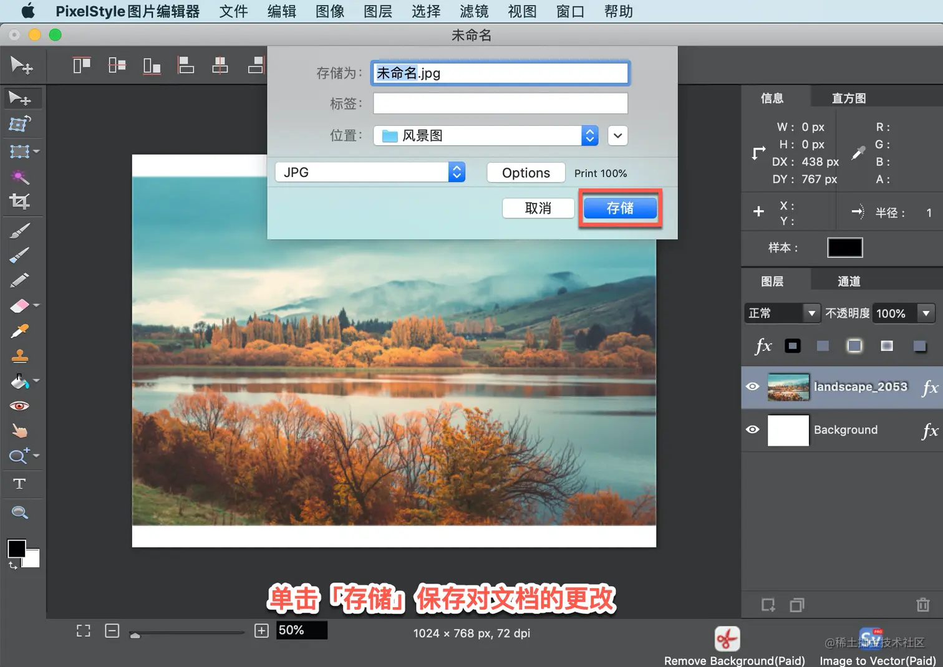Click the foreground black color swatch
943x667 pixels.
16,549
